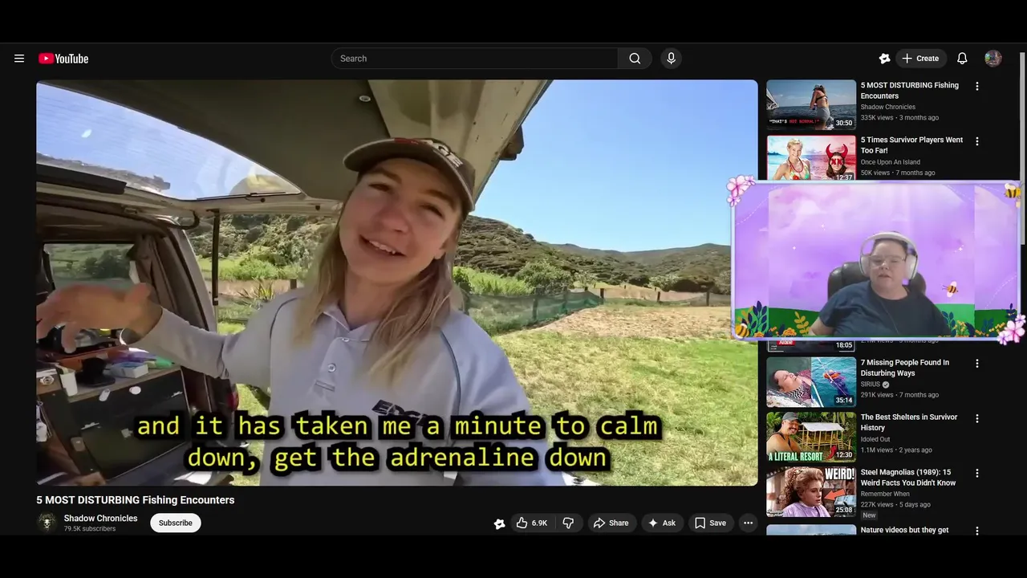Open the notifications bell
The image size is (1027, 578).
tap(962, 59)
